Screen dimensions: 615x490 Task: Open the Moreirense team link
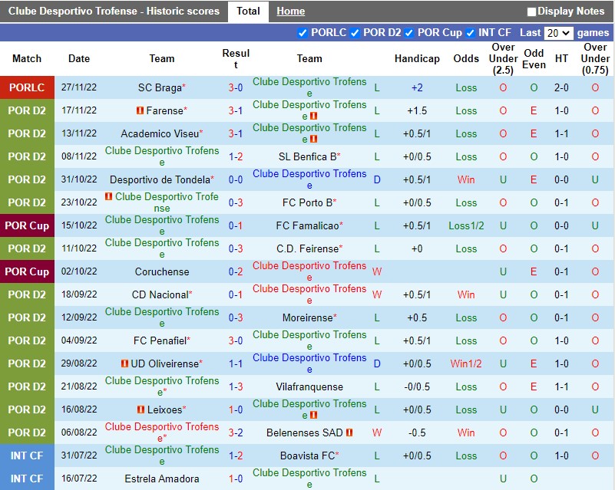[308, 317]
